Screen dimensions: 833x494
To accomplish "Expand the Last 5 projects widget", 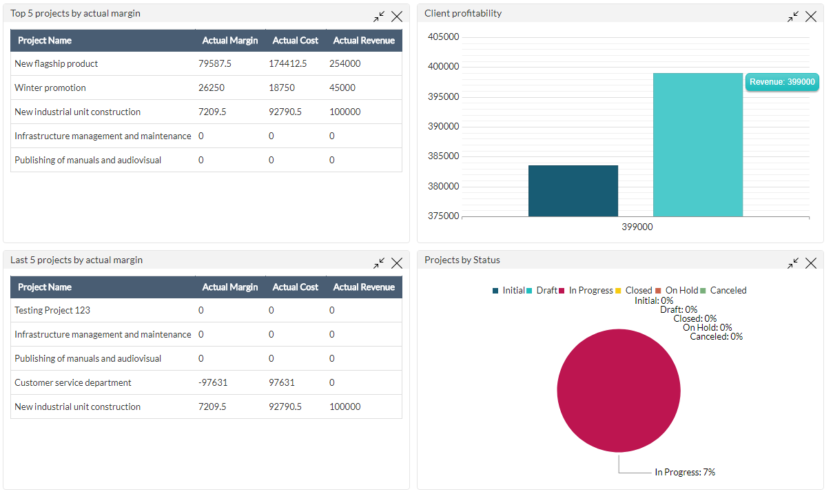I will pos(379,263).
